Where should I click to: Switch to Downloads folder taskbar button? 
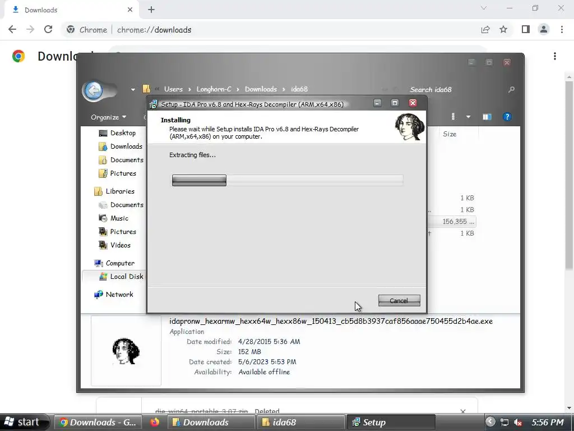click(x=211, y=423)
